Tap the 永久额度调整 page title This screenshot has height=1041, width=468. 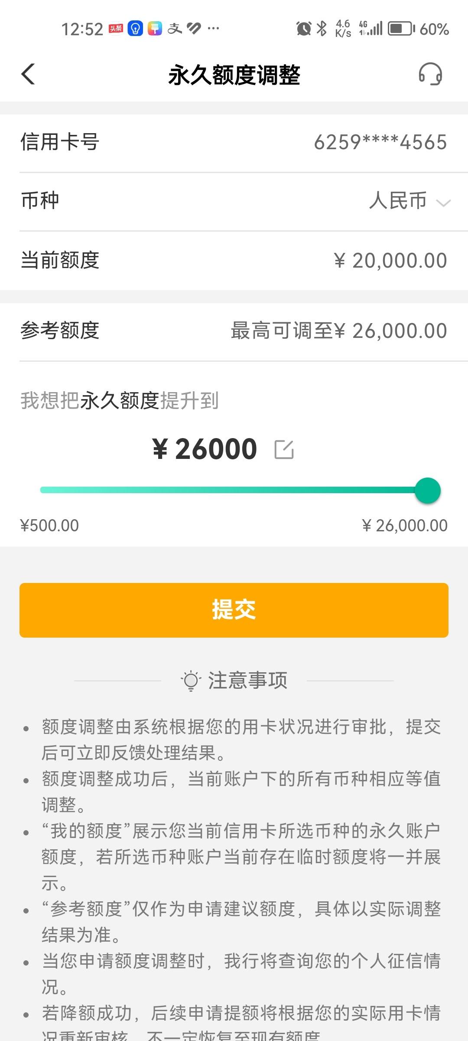click(x=234, y=75)
